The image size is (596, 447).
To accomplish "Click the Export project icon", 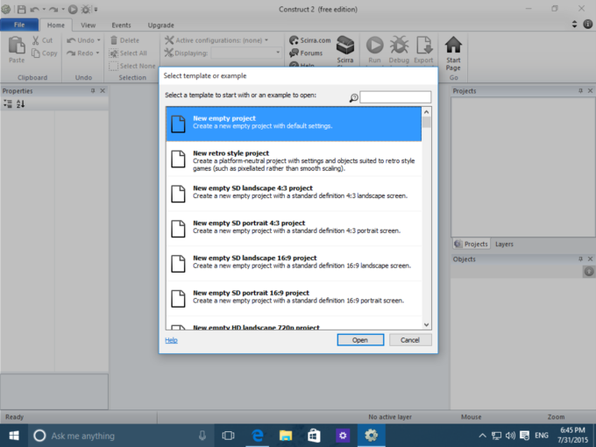I will 424,46.
